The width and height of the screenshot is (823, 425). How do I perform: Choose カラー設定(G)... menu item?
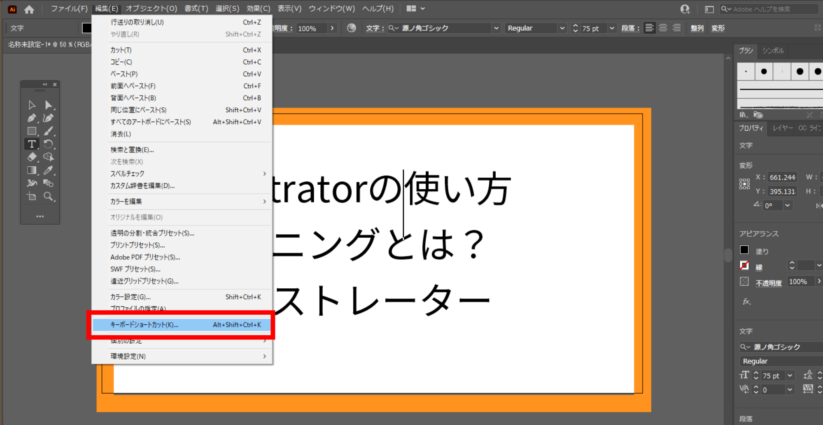pyautogui.click(x=182, y=297)
